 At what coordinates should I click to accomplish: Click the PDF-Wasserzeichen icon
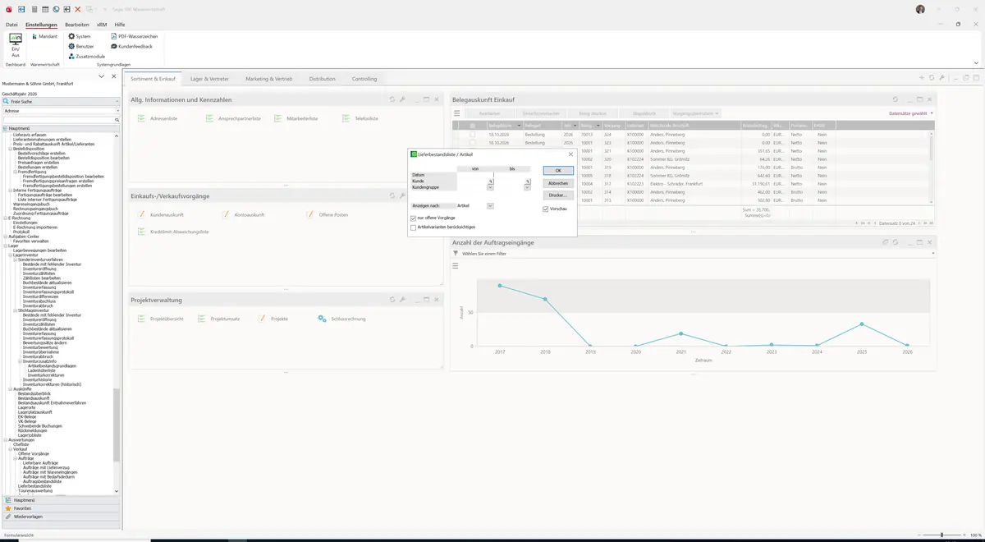pos(114,36)
